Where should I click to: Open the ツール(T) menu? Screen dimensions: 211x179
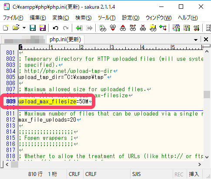107,18
